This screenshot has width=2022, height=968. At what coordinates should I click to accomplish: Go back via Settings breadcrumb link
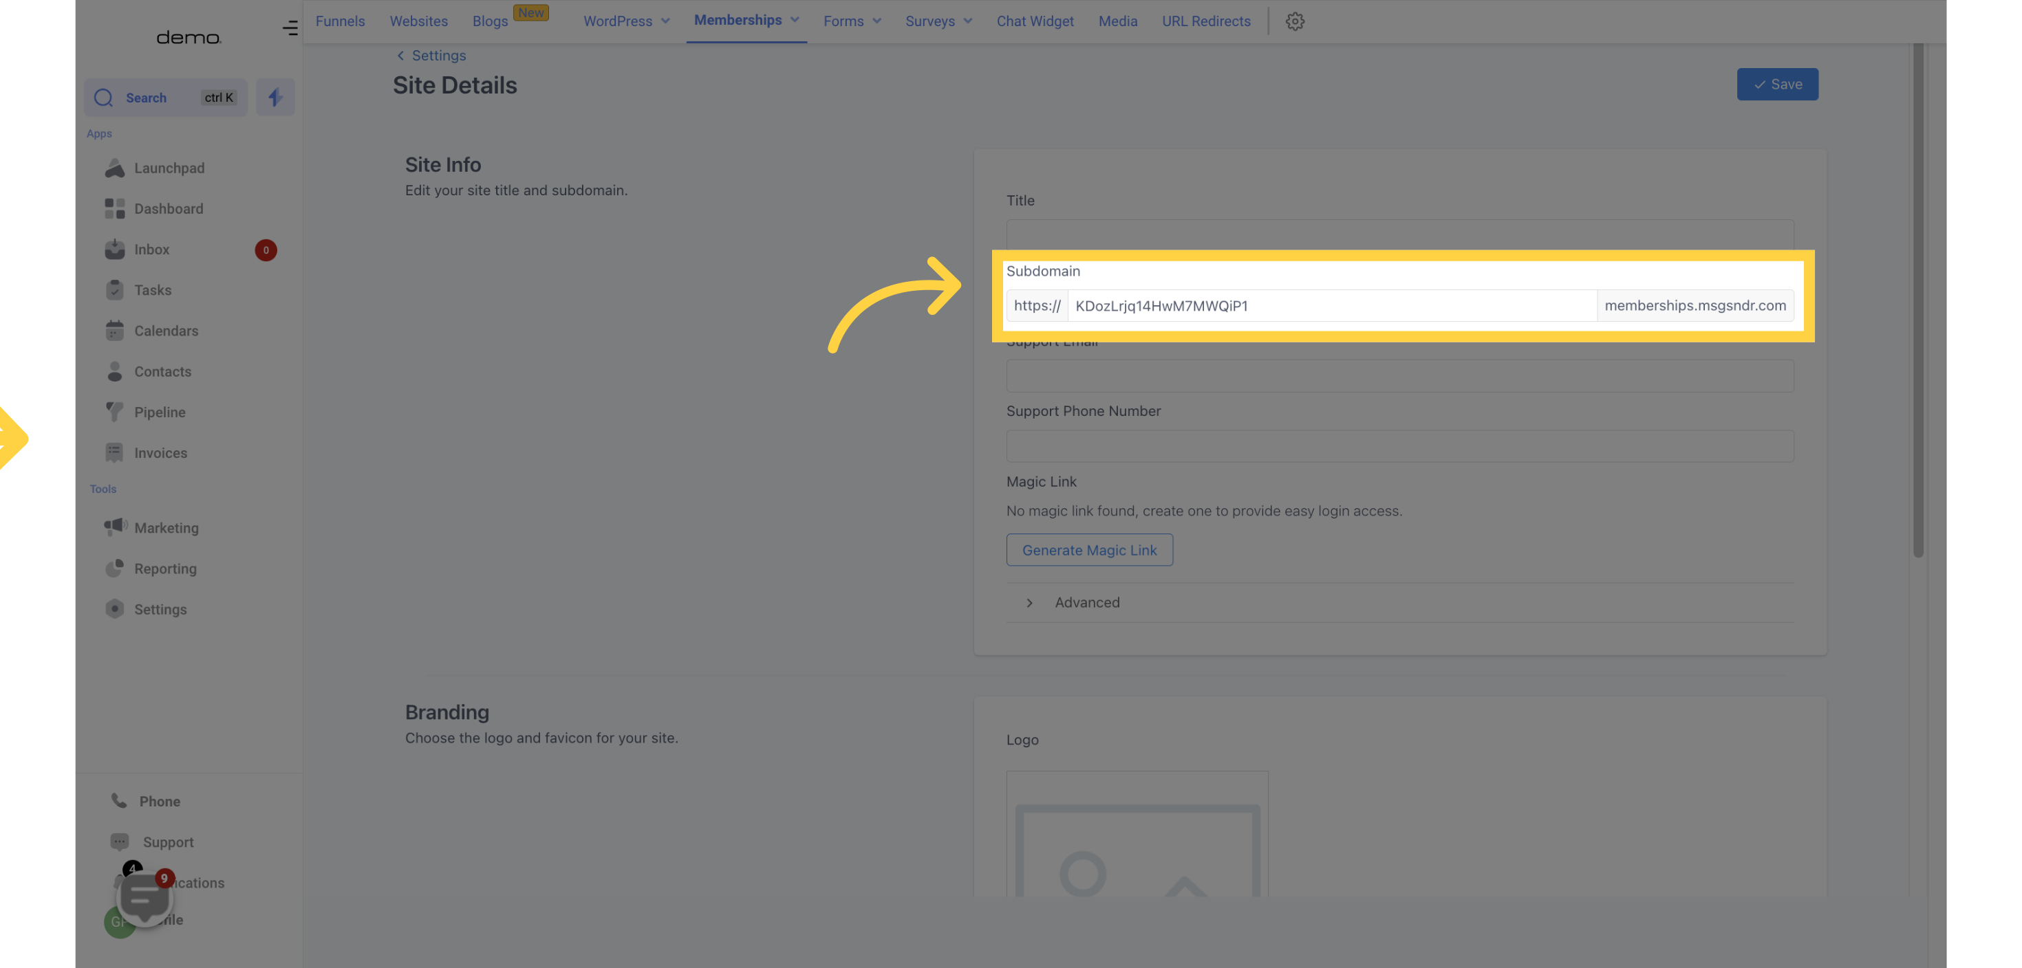[432, 56]
